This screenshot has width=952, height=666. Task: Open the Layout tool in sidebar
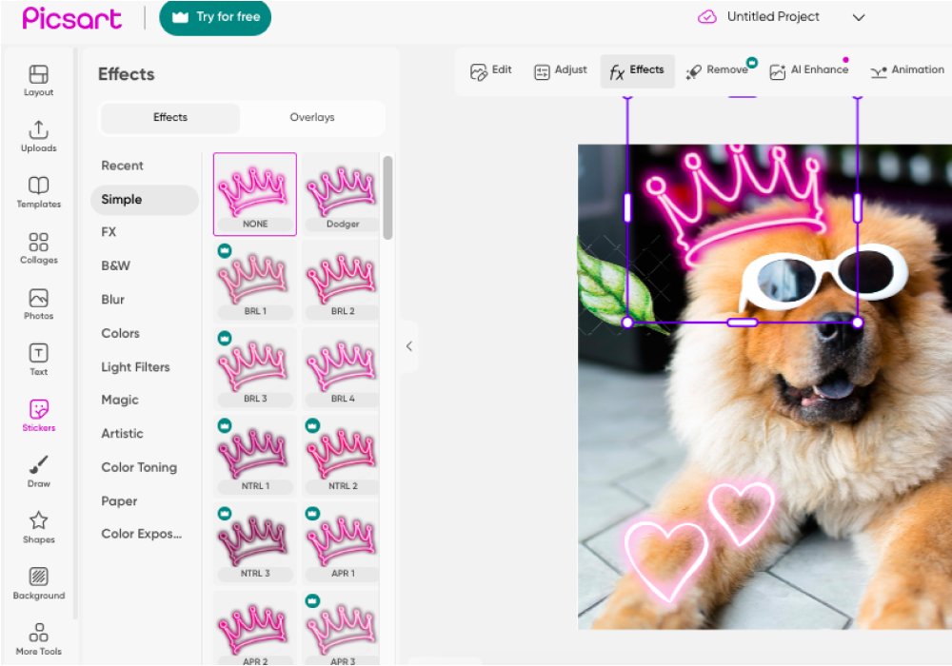[39, 80]
